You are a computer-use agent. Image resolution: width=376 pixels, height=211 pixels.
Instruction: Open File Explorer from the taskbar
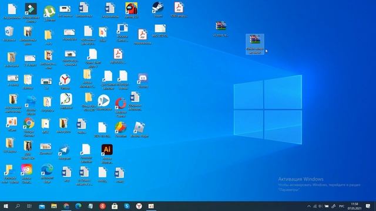pos(54,206)
